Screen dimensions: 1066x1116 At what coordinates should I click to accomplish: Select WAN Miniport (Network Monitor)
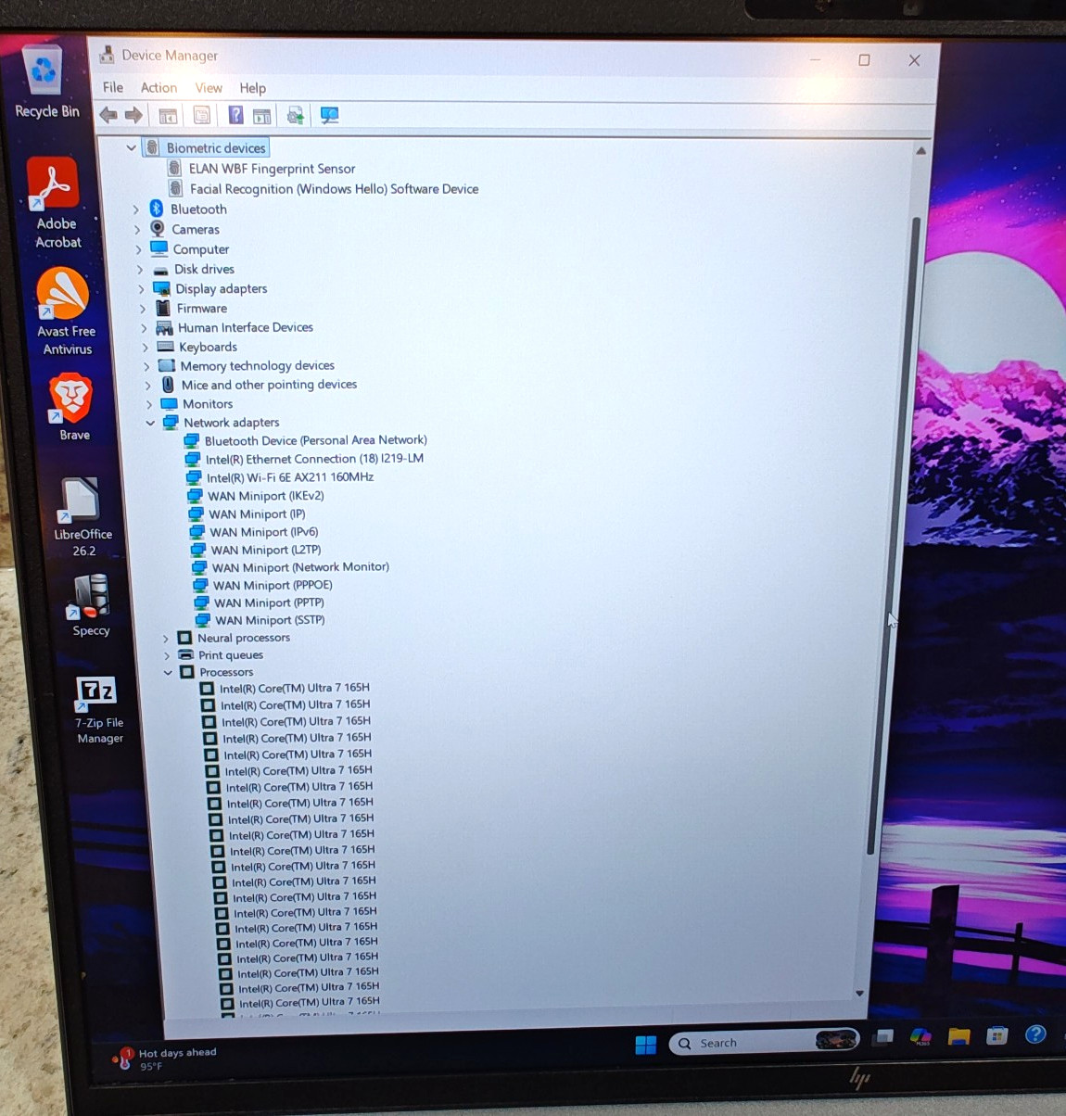(300, 567)
